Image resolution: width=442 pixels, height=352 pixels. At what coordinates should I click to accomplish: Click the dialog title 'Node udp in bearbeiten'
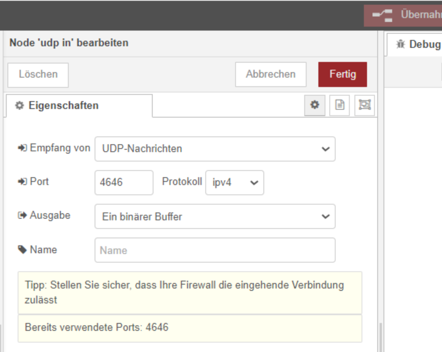point(69,43)
